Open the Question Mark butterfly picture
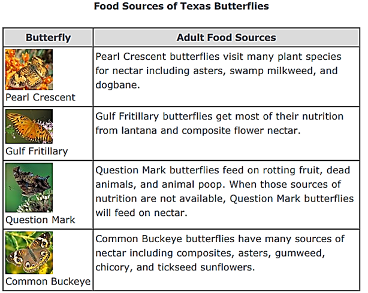This screenshot has width=368, height=293. pos(29,188)
